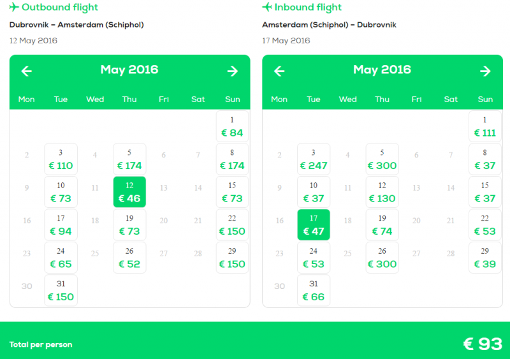Select outbound 24 May fare of €65
This screenshot has height=359, width=510.
pyautogui.click(x=61, y=258)
